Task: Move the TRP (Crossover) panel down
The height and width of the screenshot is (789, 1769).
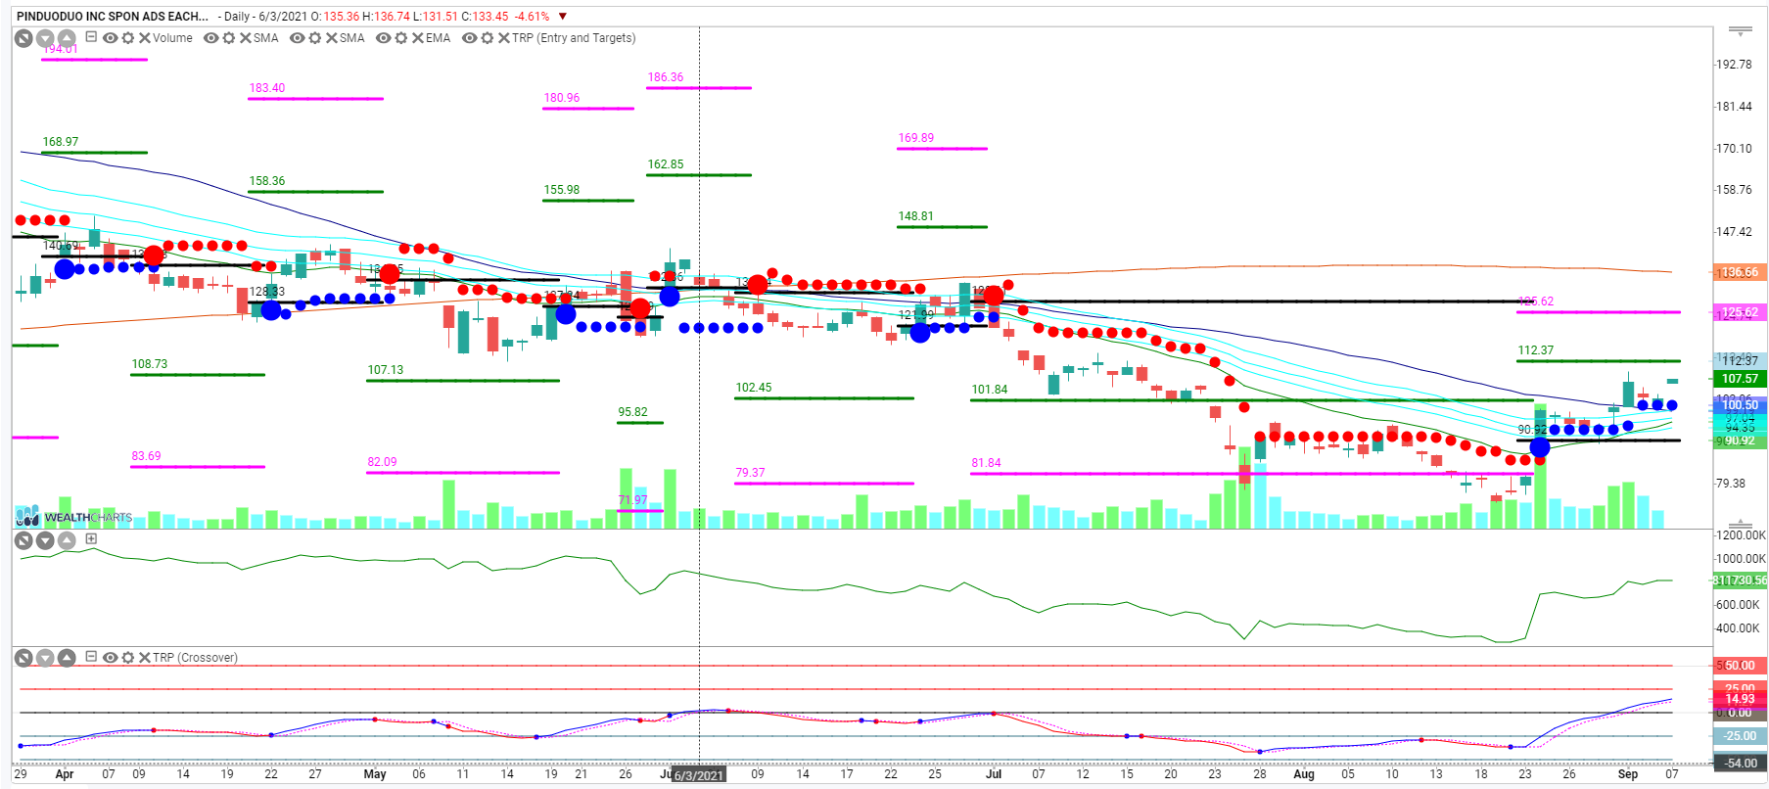Action: pos(45,658)
